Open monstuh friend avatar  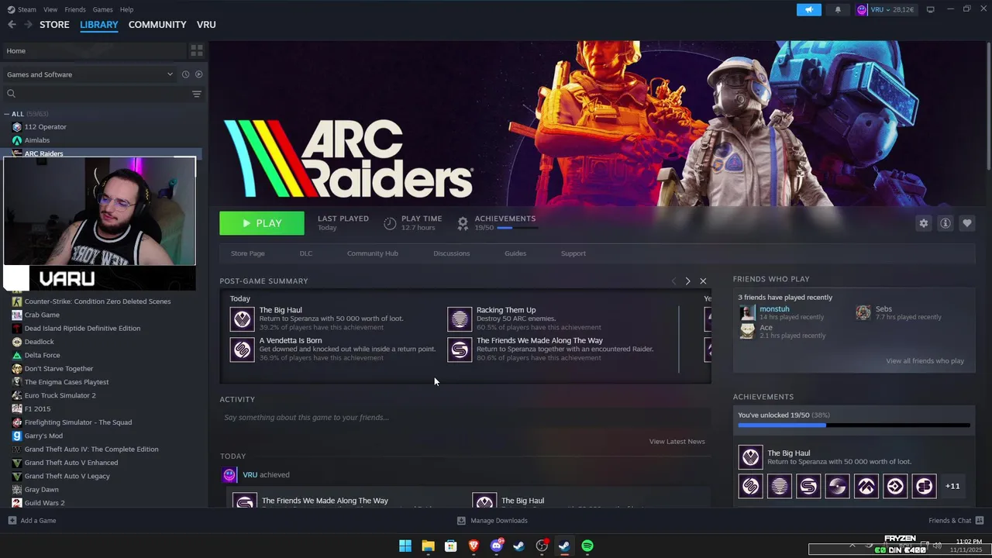[747, 312]
